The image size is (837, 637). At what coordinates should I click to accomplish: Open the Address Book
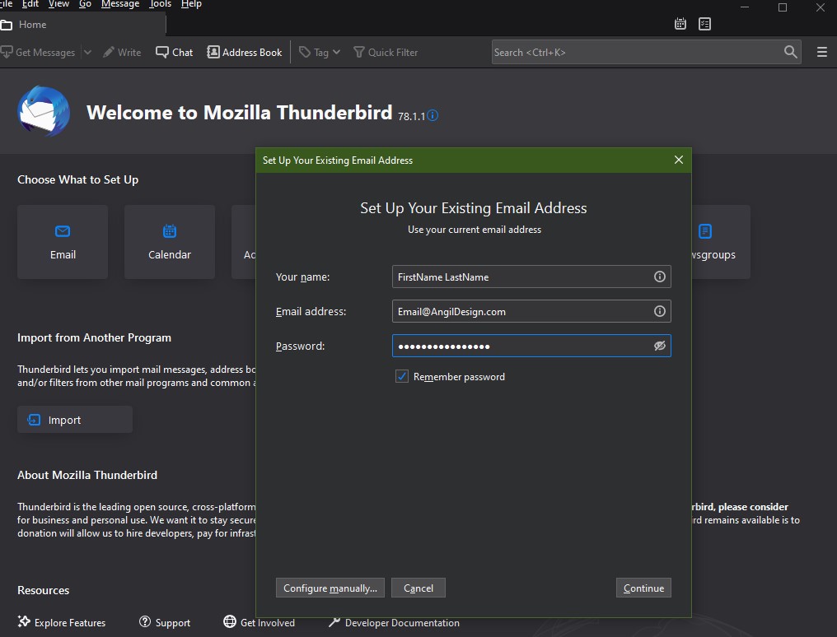245,52
